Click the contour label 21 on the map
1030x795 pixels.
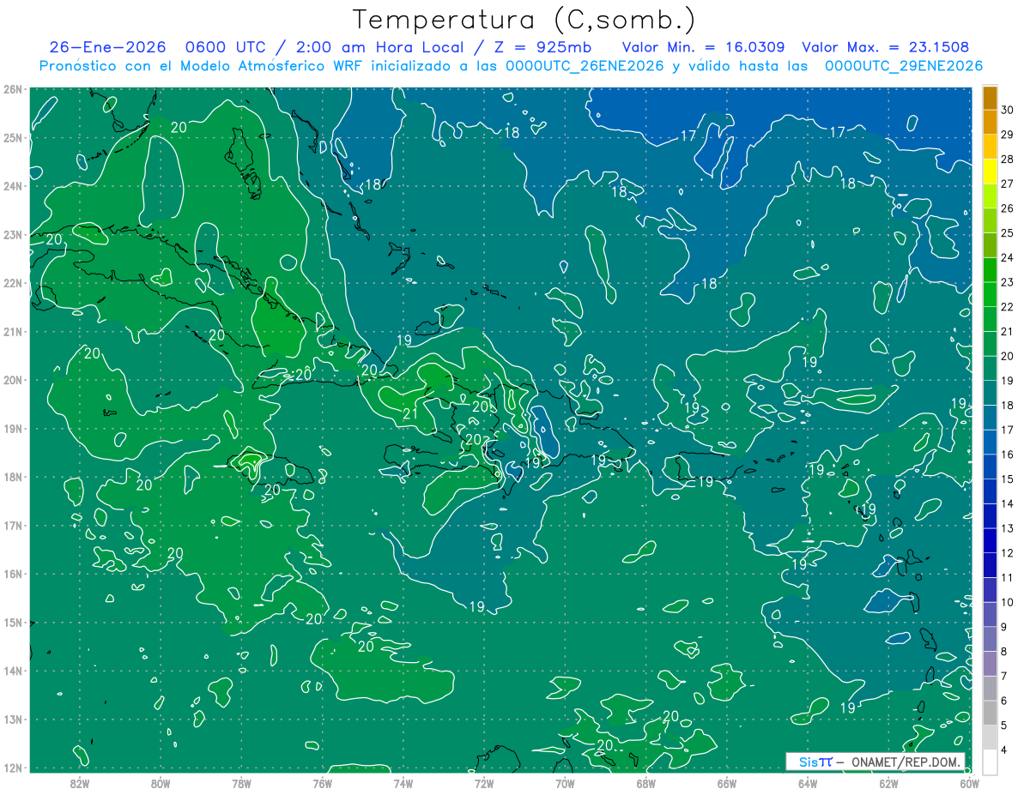[x=410, y=414]
